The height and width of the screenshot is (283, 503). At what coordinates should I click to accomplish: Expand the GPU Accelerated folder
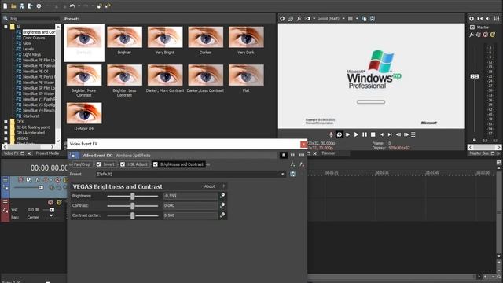click(x=6, y=133)
